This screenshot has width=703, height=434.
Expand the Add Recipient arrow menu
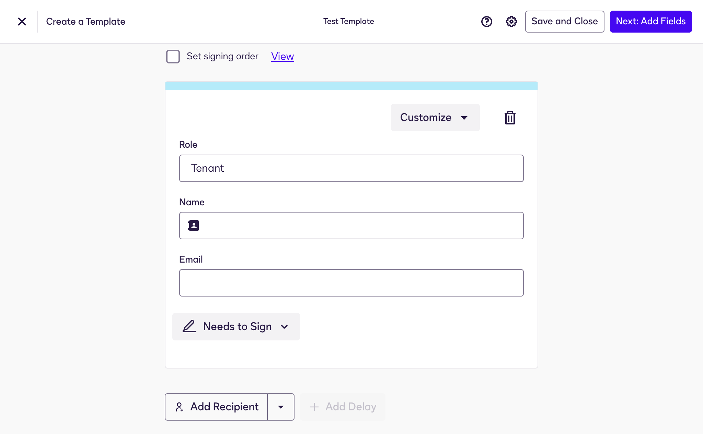[281, 407]
